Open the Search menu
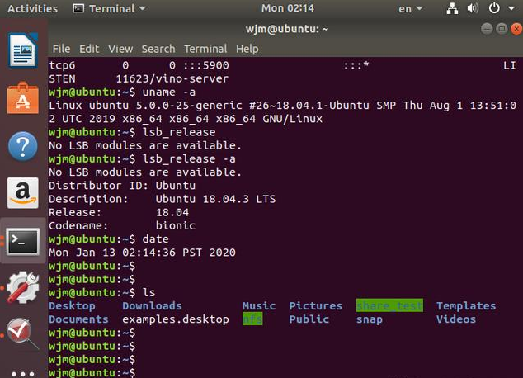This screenshot has width=523, height=378. 158,49
